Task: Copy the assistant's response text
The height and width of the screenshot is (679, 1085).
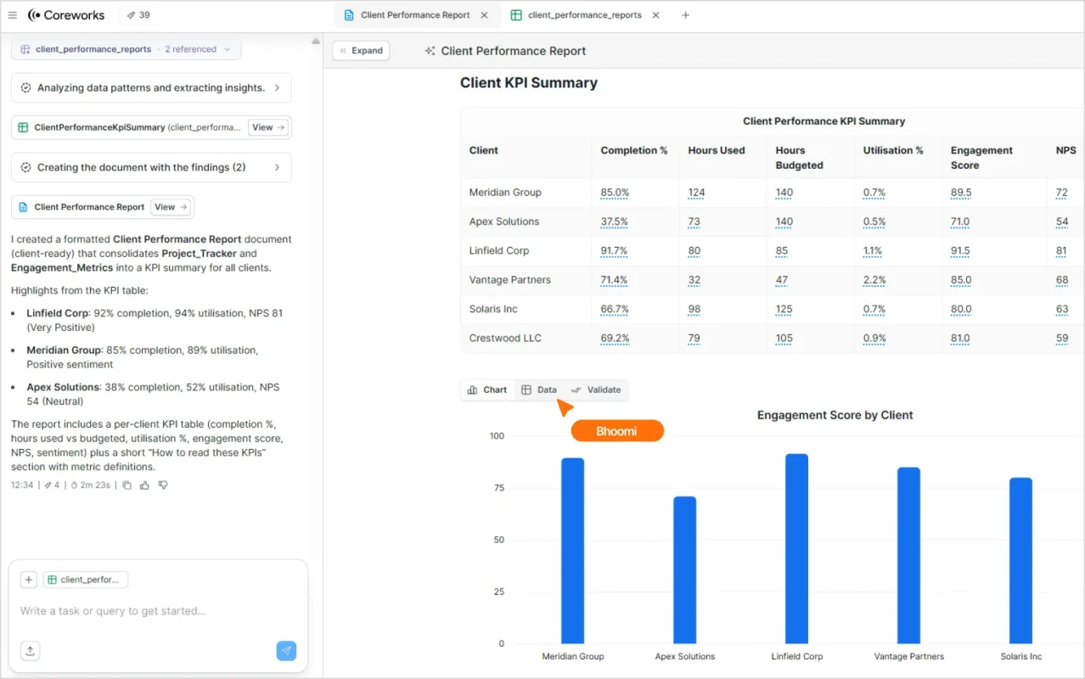Action: pyautogui.click(x=127, y=485)
